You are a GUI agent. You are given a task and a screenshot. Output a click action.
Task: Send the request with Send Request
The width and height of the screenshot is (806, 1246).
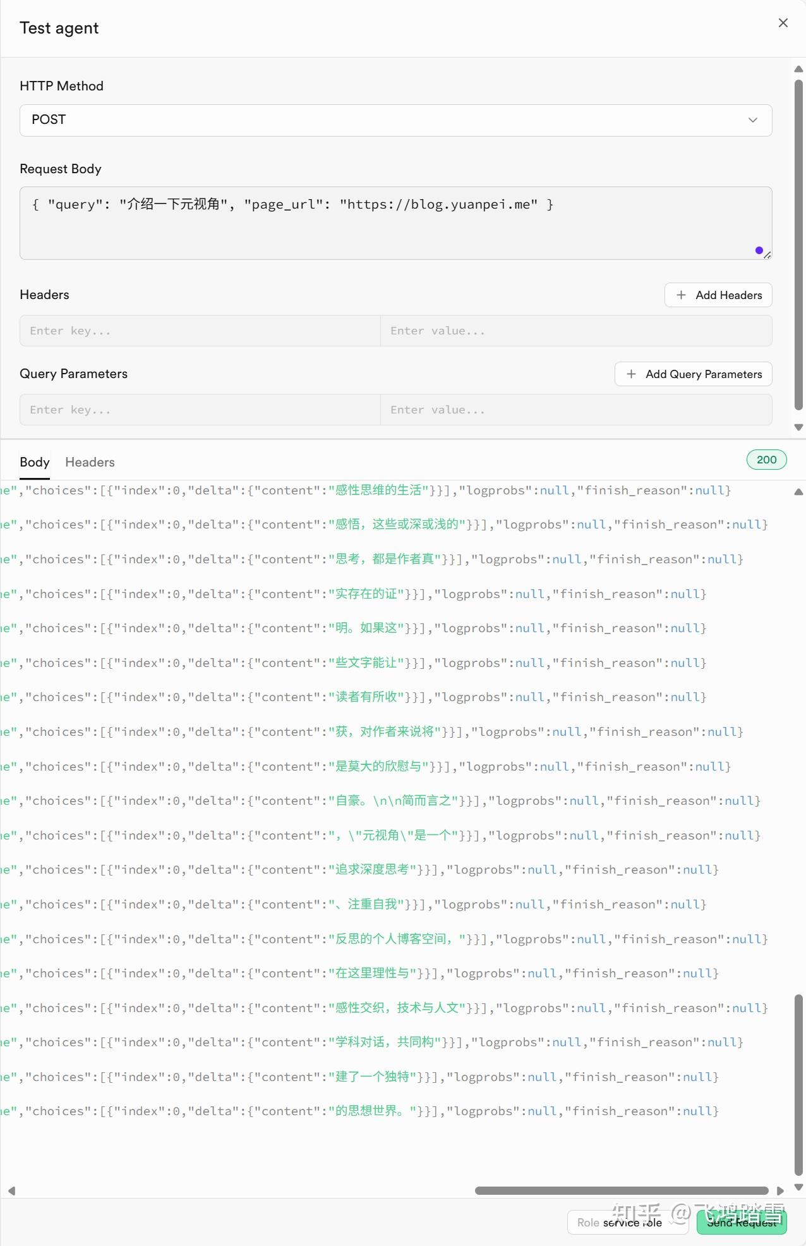click(741, 1222)
